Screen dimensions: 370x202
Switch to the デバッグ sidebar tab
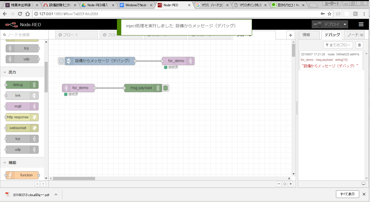click(332, 35)
